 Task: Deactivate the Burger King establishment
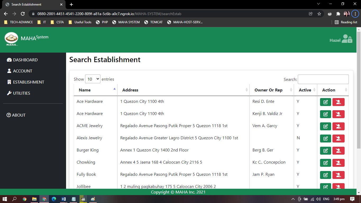click(x=339, y=151)
